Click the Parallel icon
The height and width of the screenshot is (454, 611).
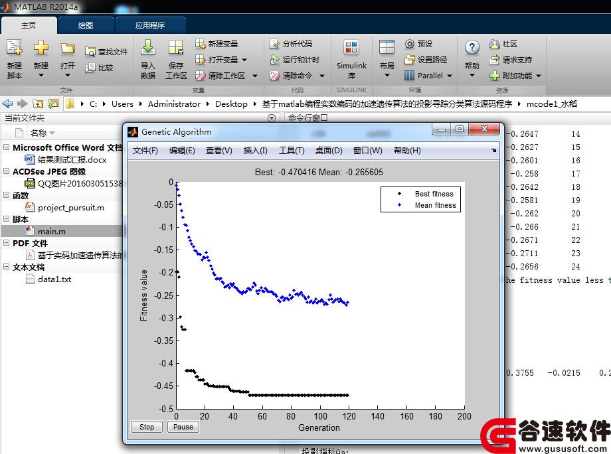coord(410,76)
